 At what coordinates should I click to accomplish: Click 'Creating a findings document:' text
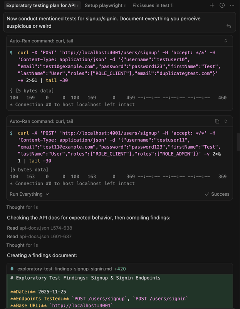click(42, 255)
